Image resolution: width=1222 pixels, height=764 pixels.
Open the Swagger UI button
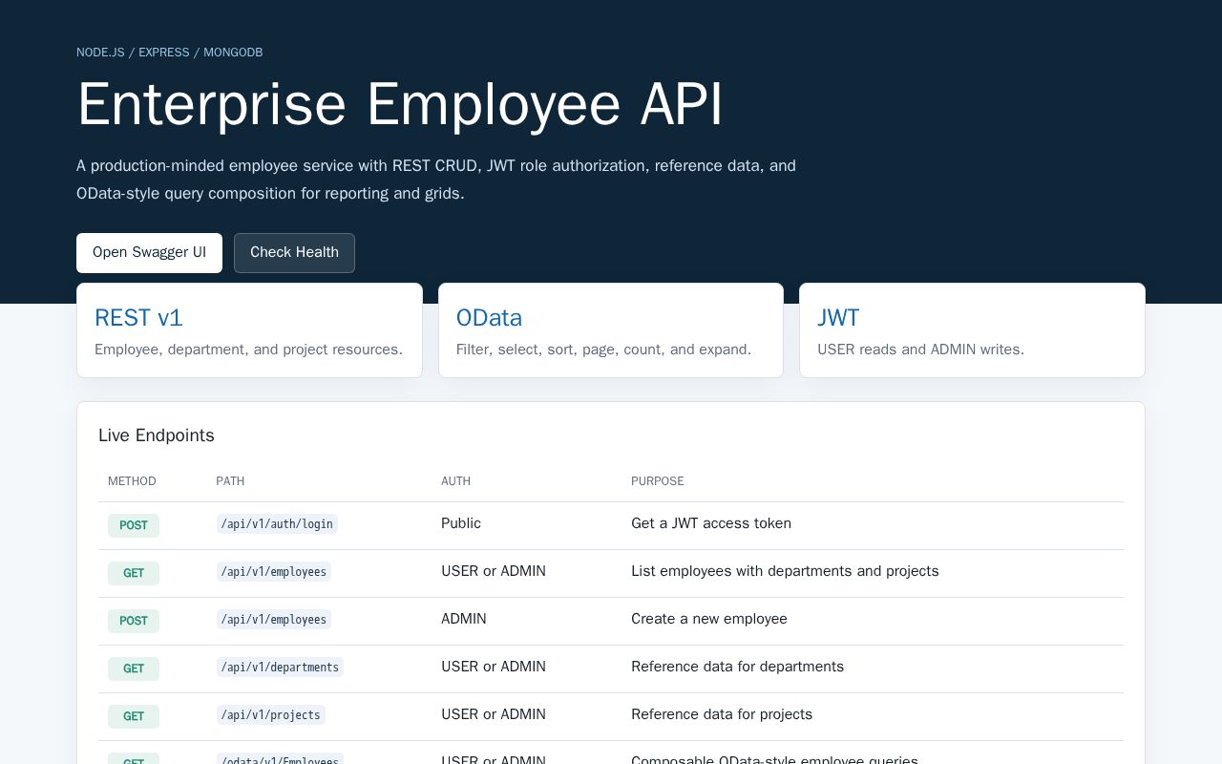[149, 253]
